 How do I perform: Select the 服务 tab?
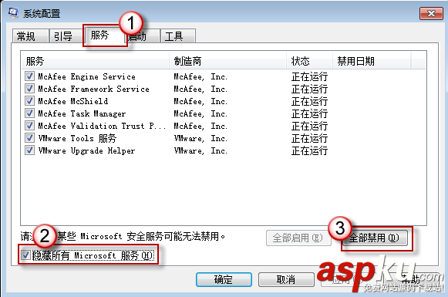pyautogui.click(x=104, y=35)
